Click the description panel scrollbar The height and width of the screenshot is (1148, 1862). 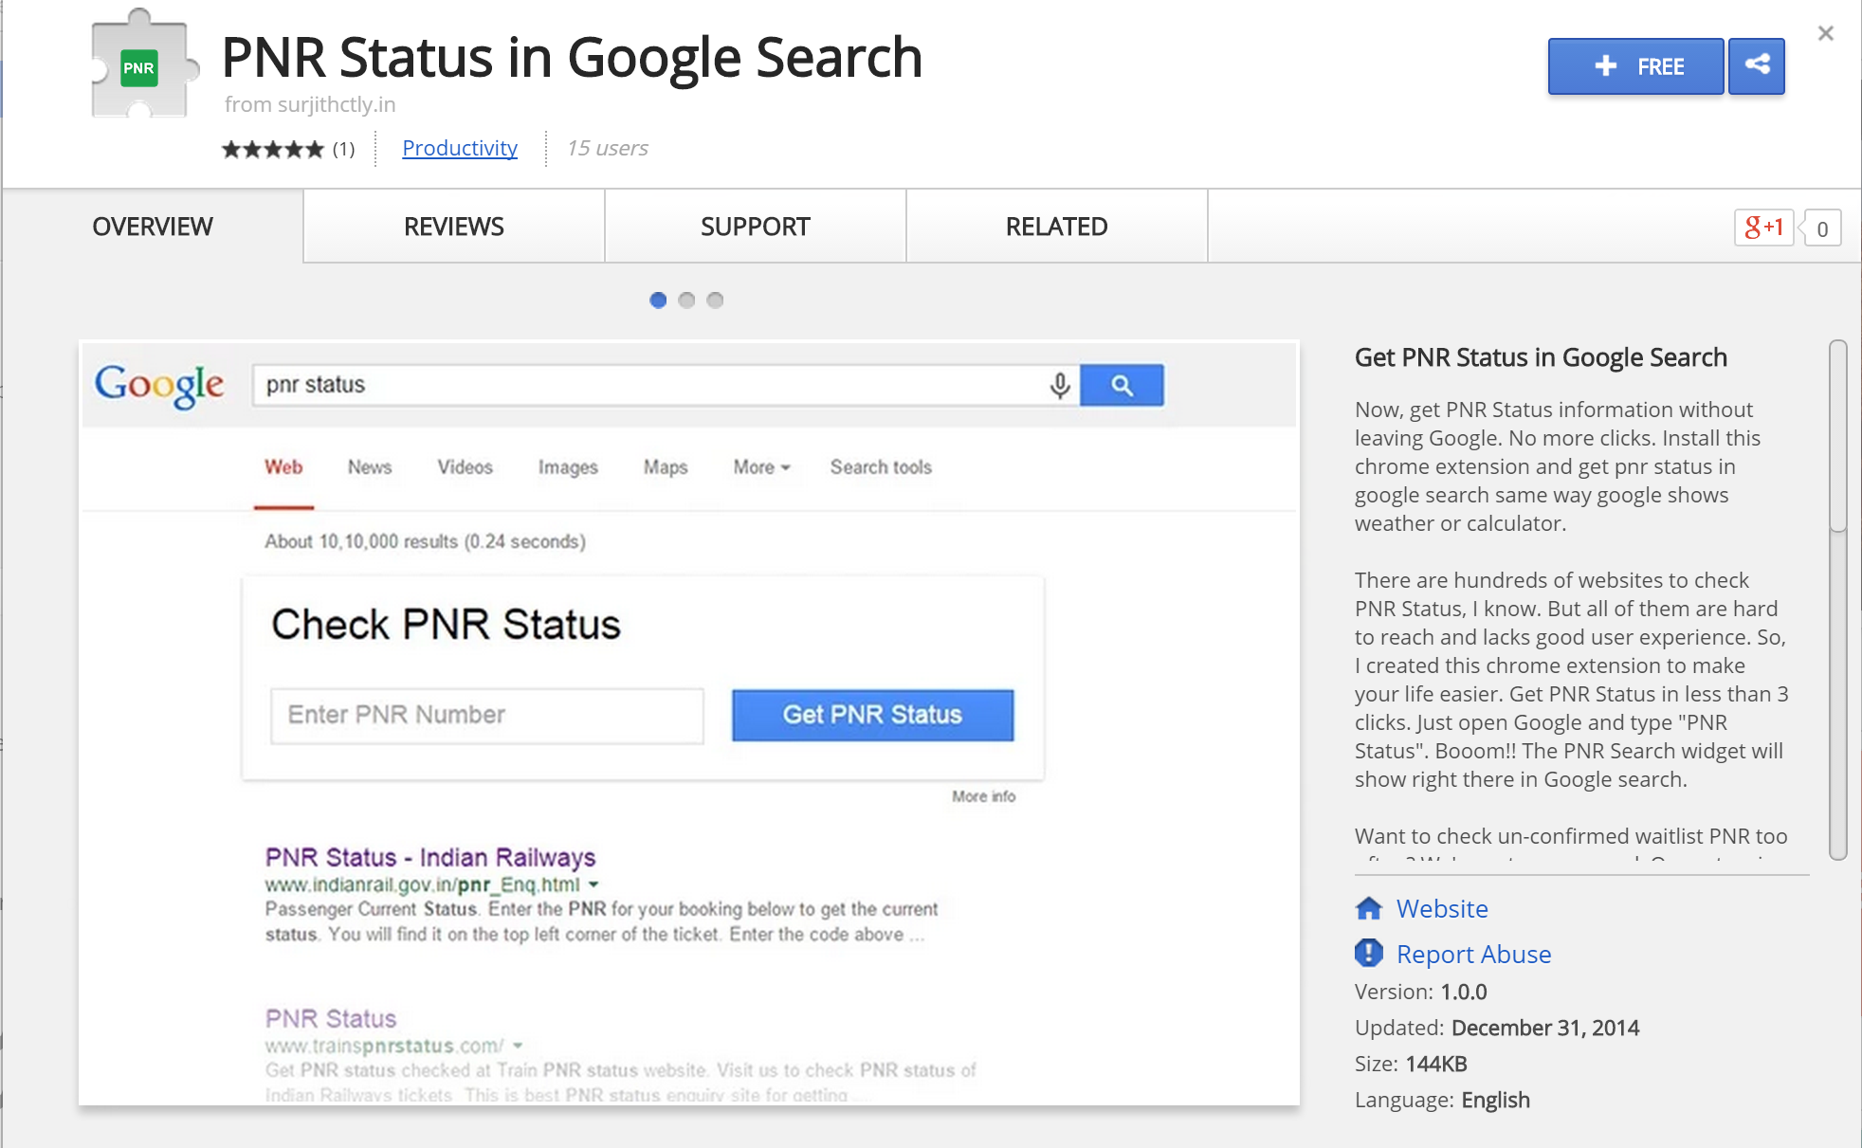1837,599
